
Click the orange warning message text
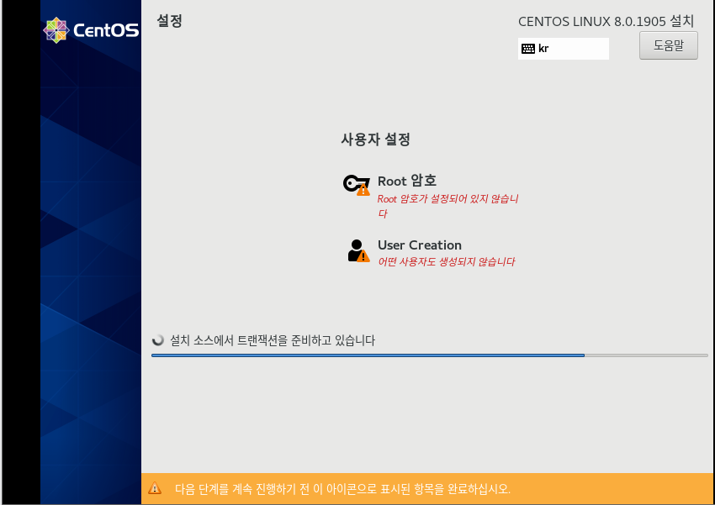(x=342, y=488)
